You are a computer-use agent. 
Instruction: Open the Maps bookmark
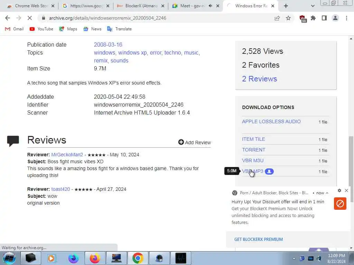click(68, 29)
